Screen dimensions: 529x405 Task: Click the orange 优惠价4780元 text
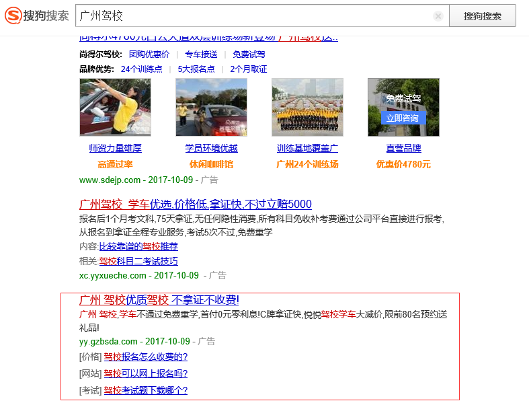point(403,165)
